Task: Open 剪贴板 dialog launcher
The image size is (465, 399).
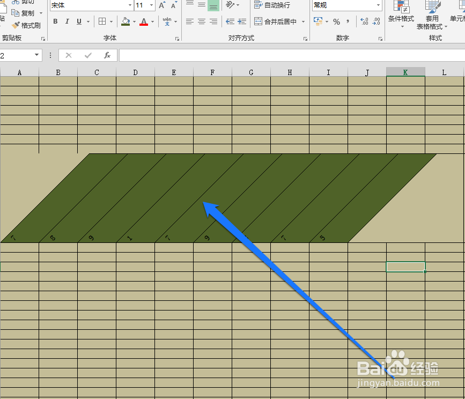Action: tap(43, 39)
